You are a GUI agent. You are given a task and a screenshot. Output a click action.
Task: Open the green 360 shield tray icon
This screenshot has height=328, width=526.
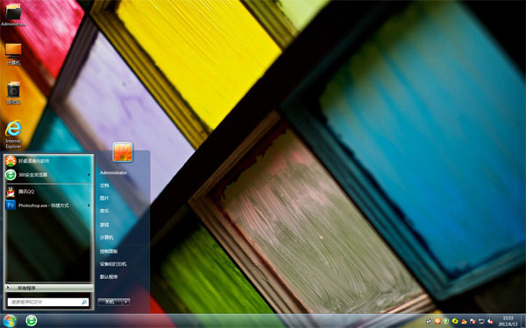(x=446, y=321)
